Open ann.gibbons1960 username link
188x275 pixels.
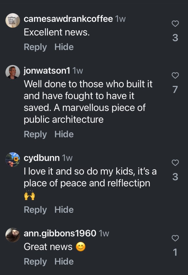click(60, 233)
